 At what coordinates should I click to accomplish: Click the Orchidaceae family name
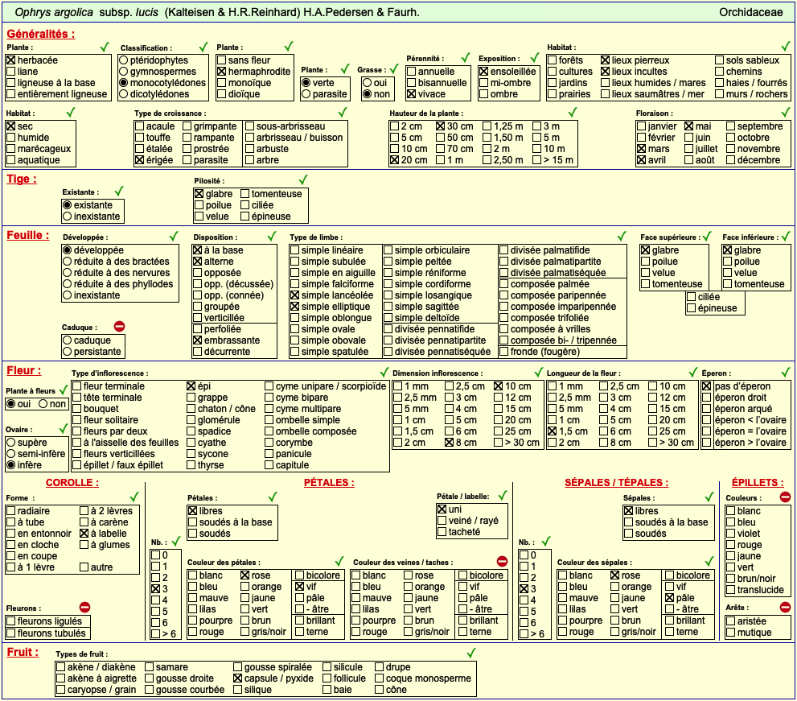(750, 12)
